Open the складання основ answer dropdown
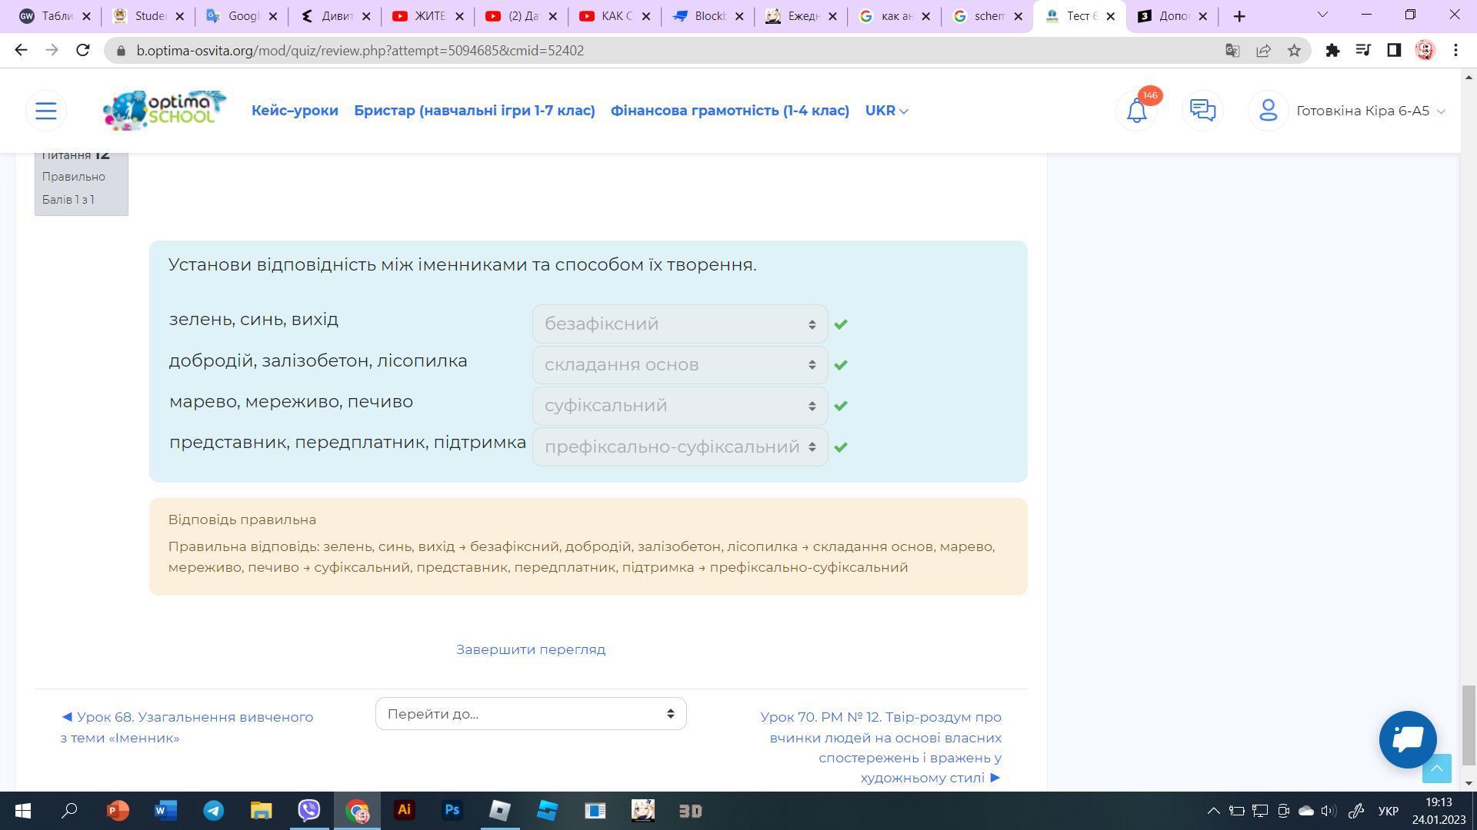1477x830 pixels. click(x=679, y=365)
